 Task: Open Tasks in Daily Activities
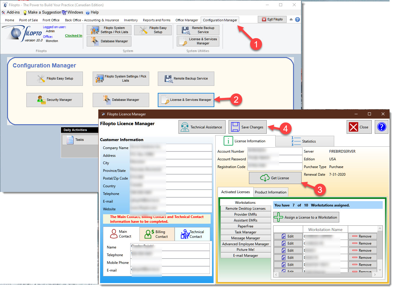coord(80,140)
